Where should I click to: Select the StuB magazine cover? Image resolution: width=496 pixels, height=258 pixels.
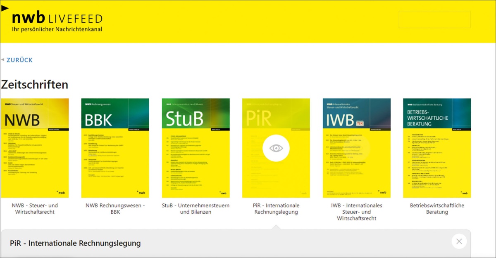click(x=196, y=148)
